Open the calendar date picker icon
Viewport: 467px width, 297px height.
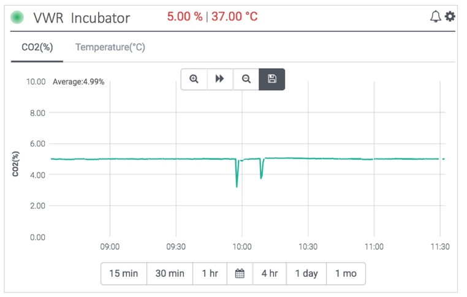pos(240,273)
